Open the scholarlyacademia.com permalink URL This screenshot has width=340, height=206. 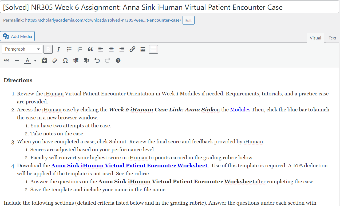coord(103,20)
